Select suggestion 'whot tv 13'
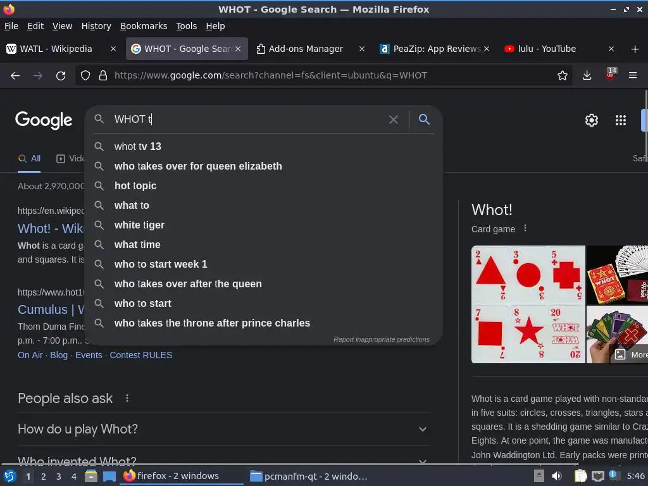This screenshot has height=486, width=648. point(264,147)
